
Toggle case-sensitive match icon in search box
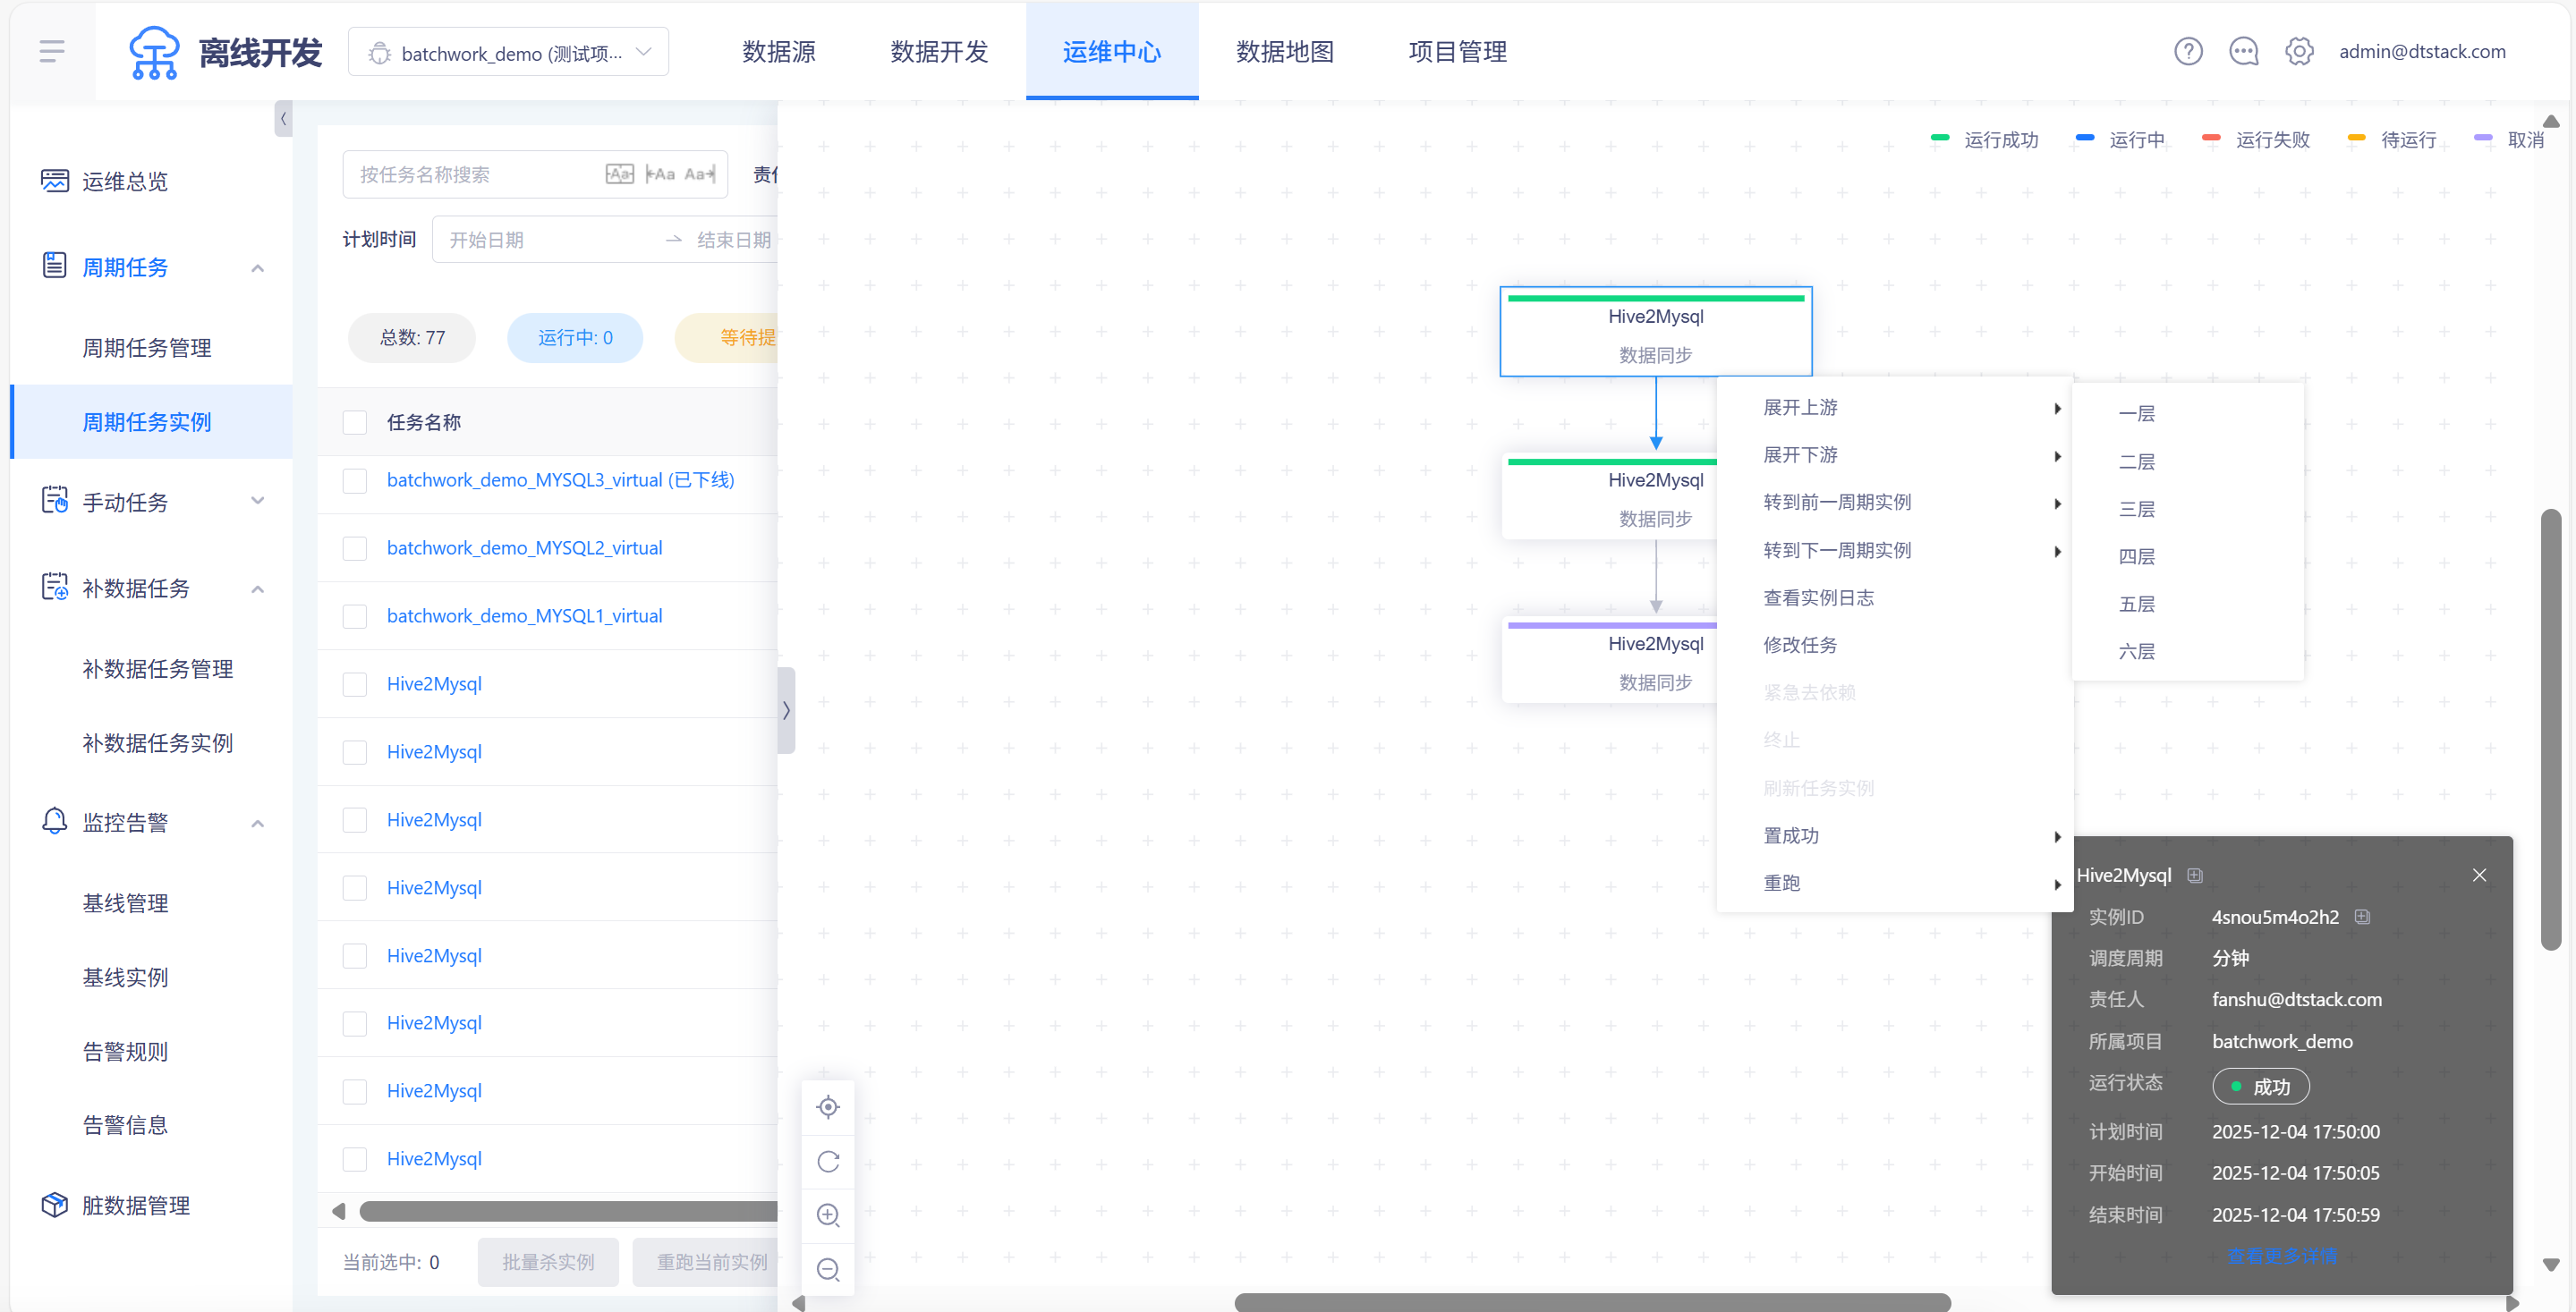619,175
